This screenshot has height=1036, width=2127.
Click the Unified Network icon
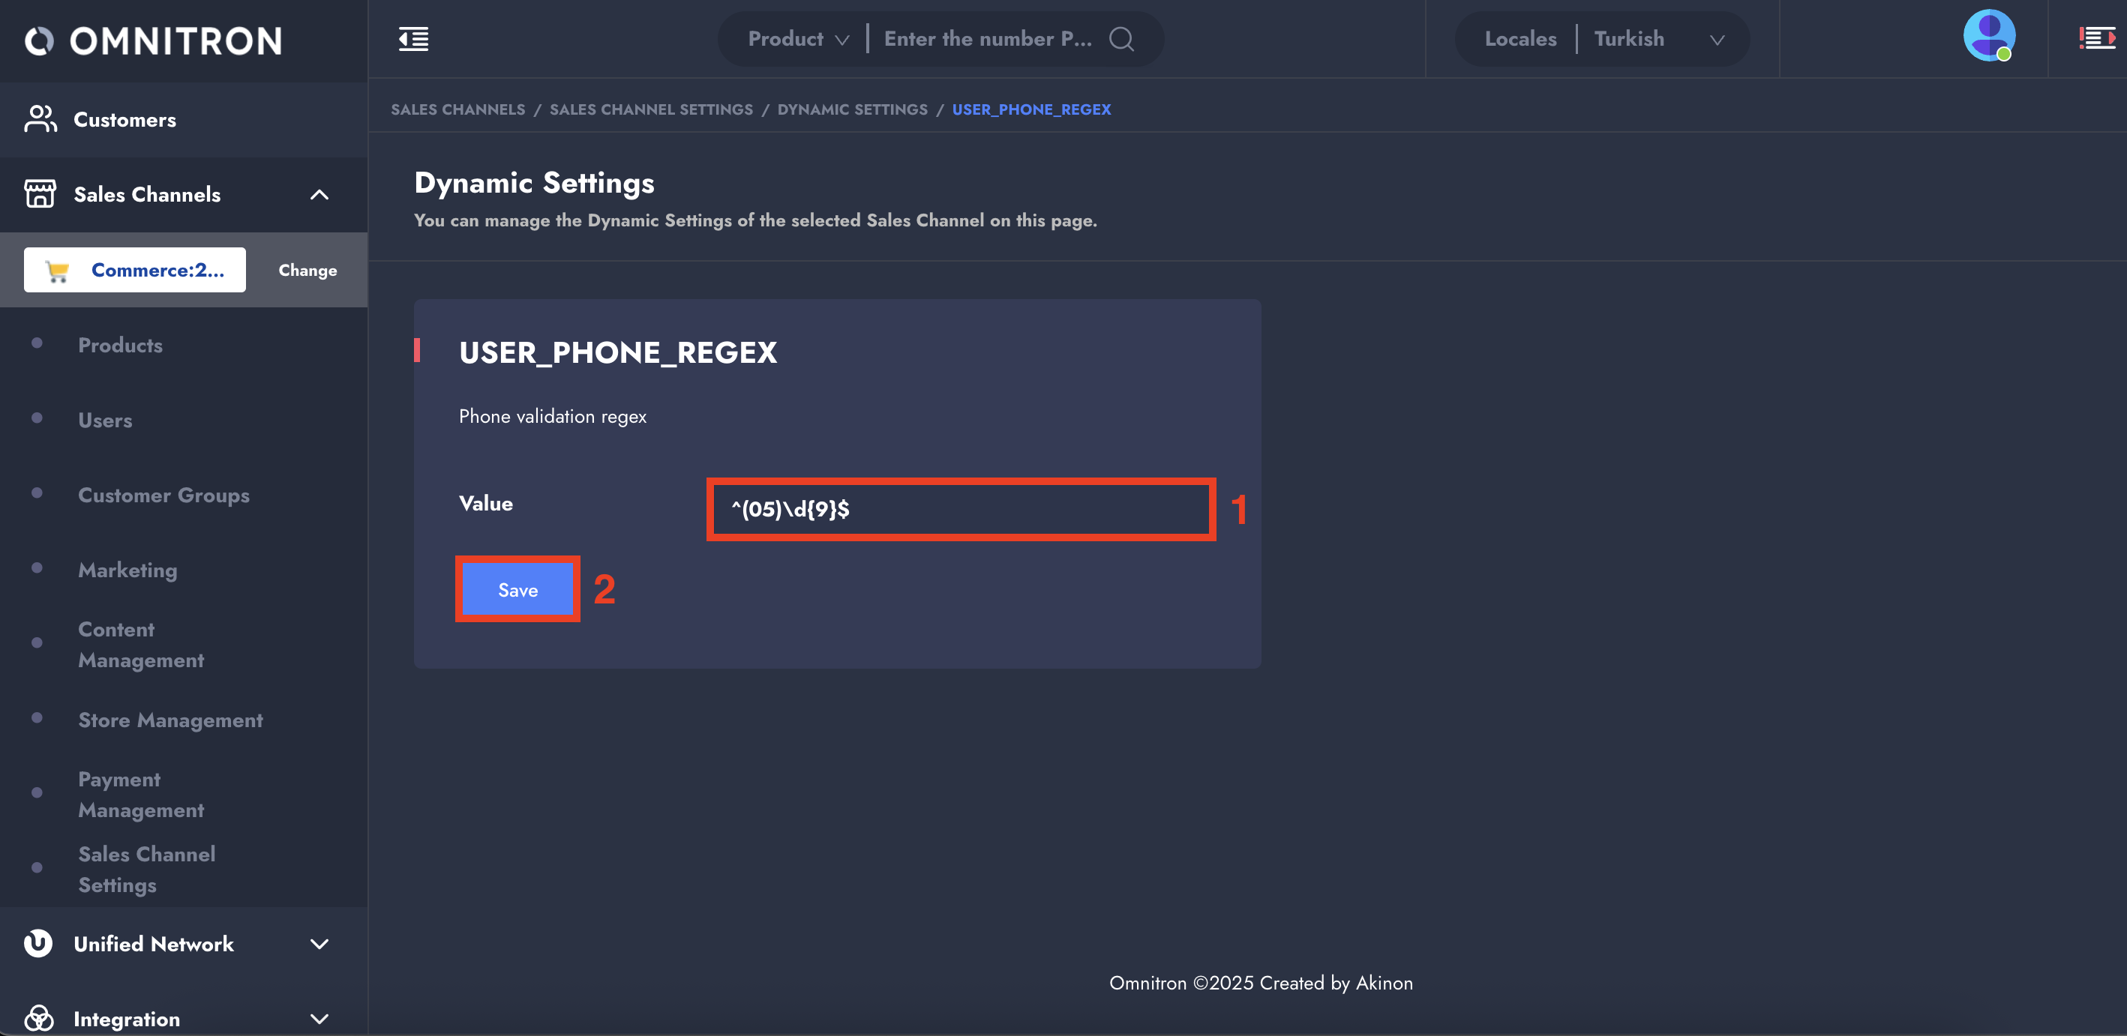[x=38, y=943]
